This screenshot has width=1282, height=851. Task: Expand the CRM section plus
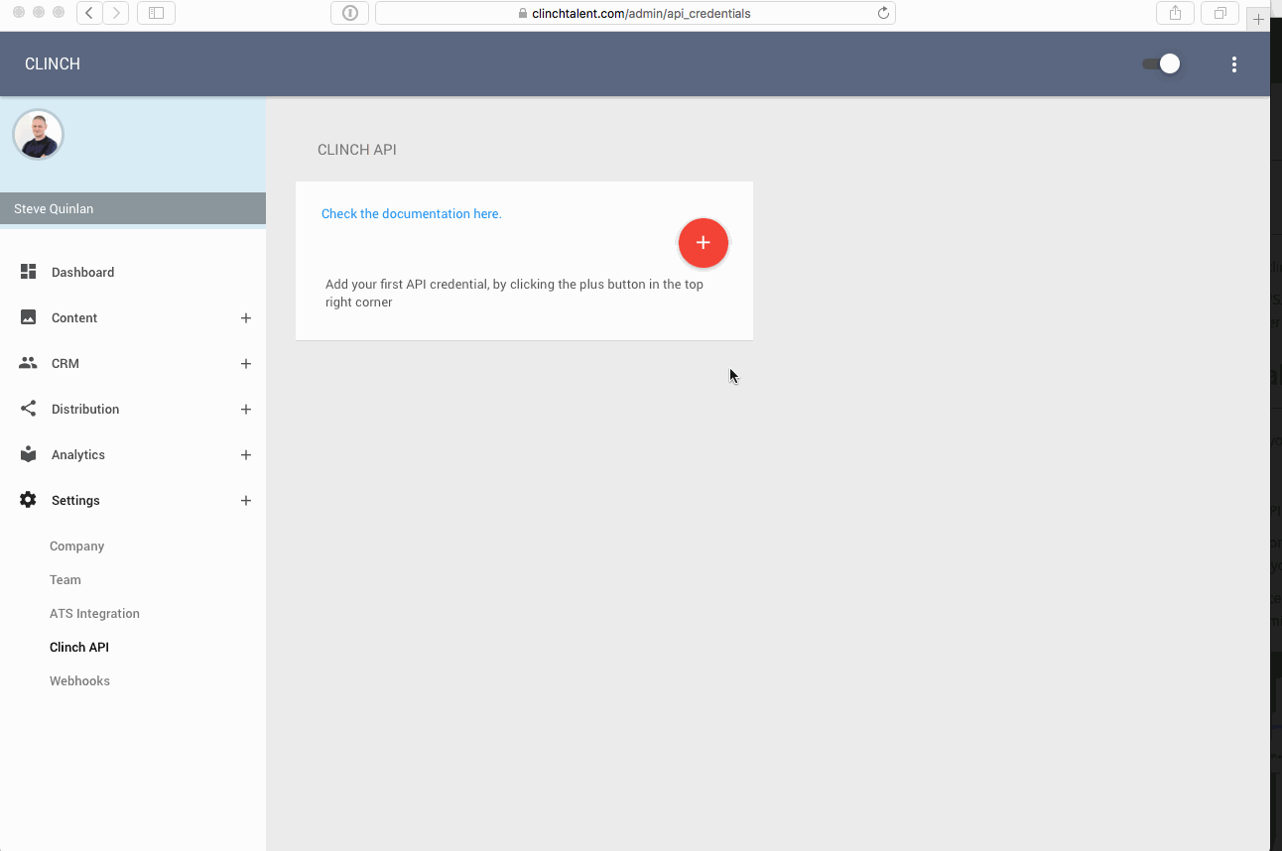point(245,364)
